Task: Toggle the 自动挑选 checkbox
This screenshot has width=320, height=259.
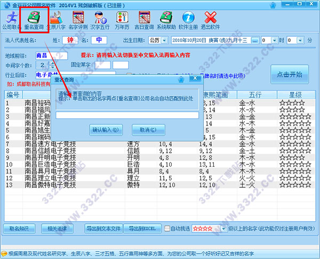Action: 167,229
